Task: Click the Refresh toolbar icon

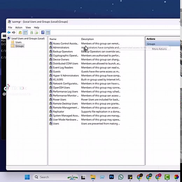Action: point(31,33)
